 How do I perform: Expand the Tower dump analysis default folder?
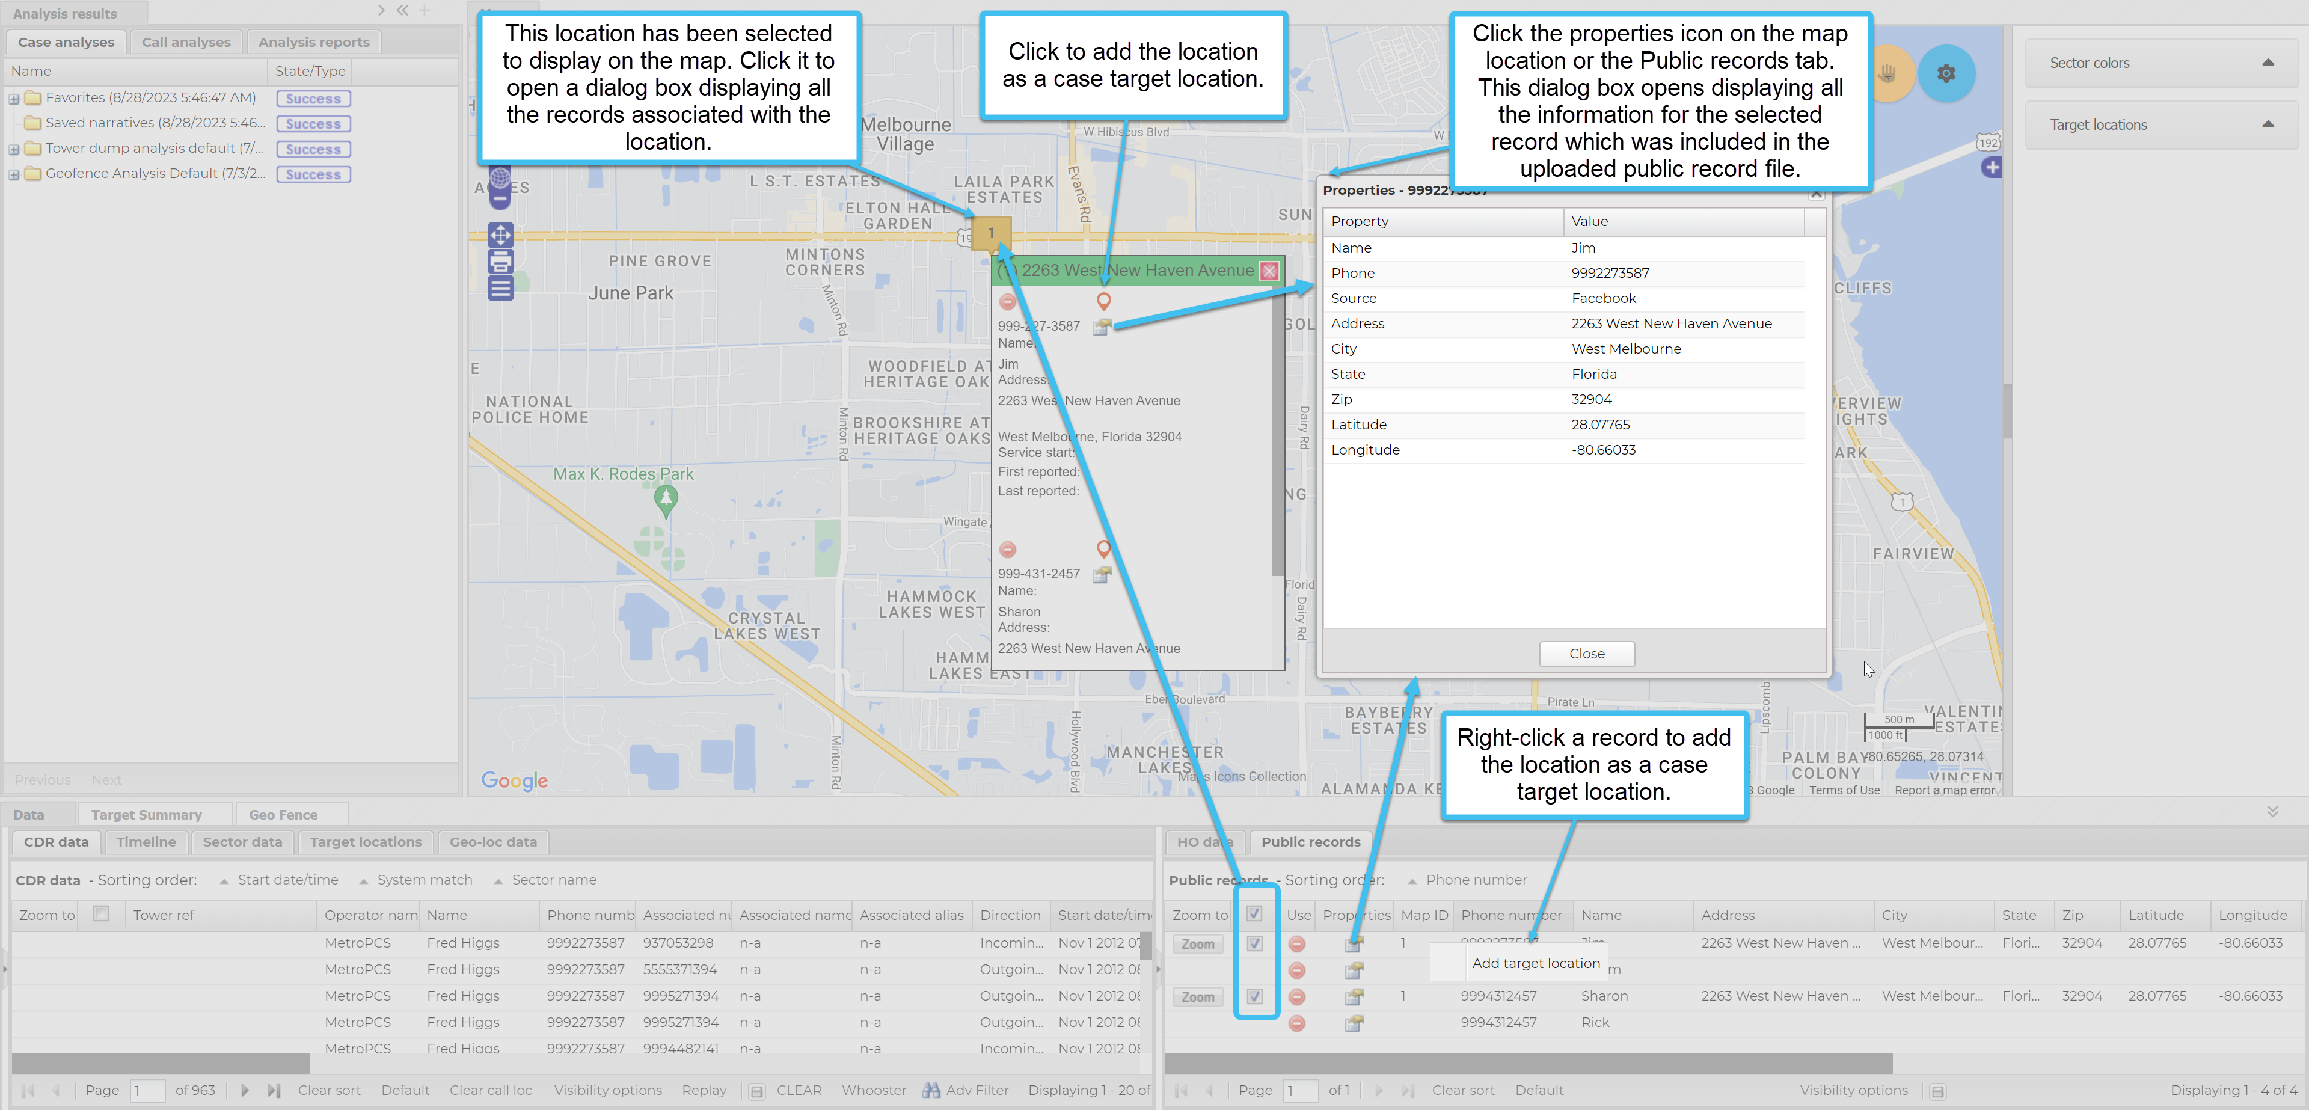click(14, 150)
